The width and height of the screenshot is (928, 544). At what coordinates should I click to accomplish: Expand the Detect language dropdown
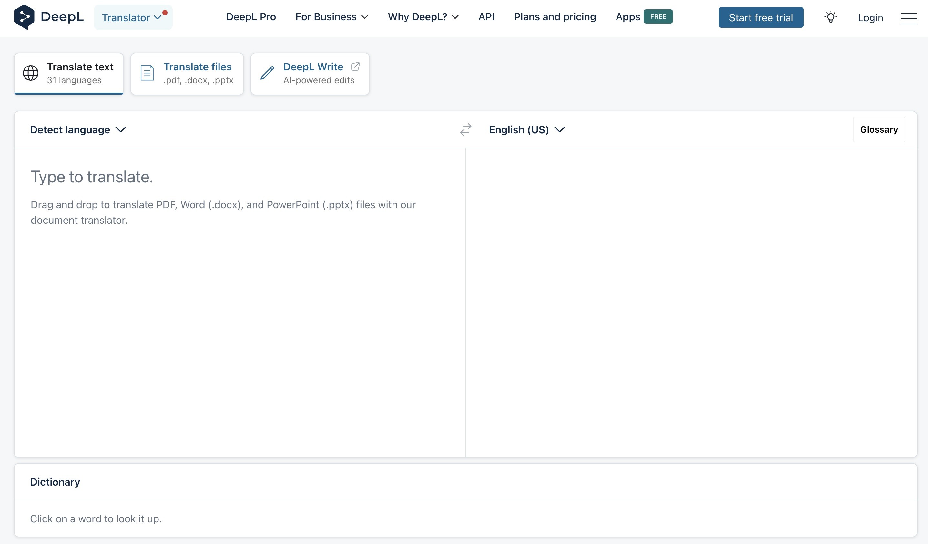(x=78, y=130)
